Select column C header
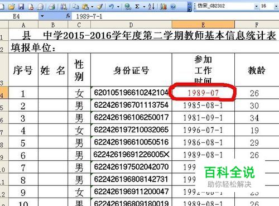 coord(79,25)
